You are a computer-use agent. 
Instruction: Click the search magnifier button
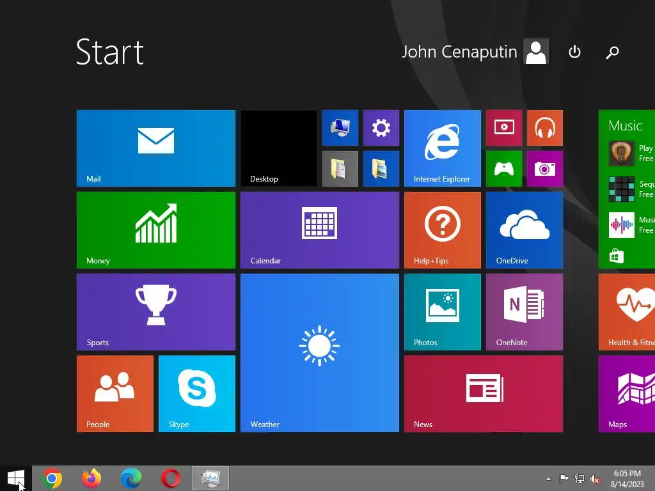(612, 52)
